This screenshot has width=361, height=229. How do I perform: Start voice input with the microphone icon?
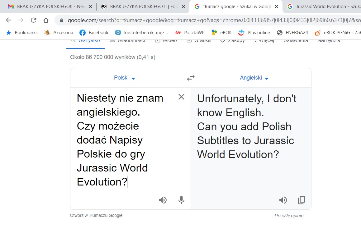pyautogui.click(x=181, y=200)
